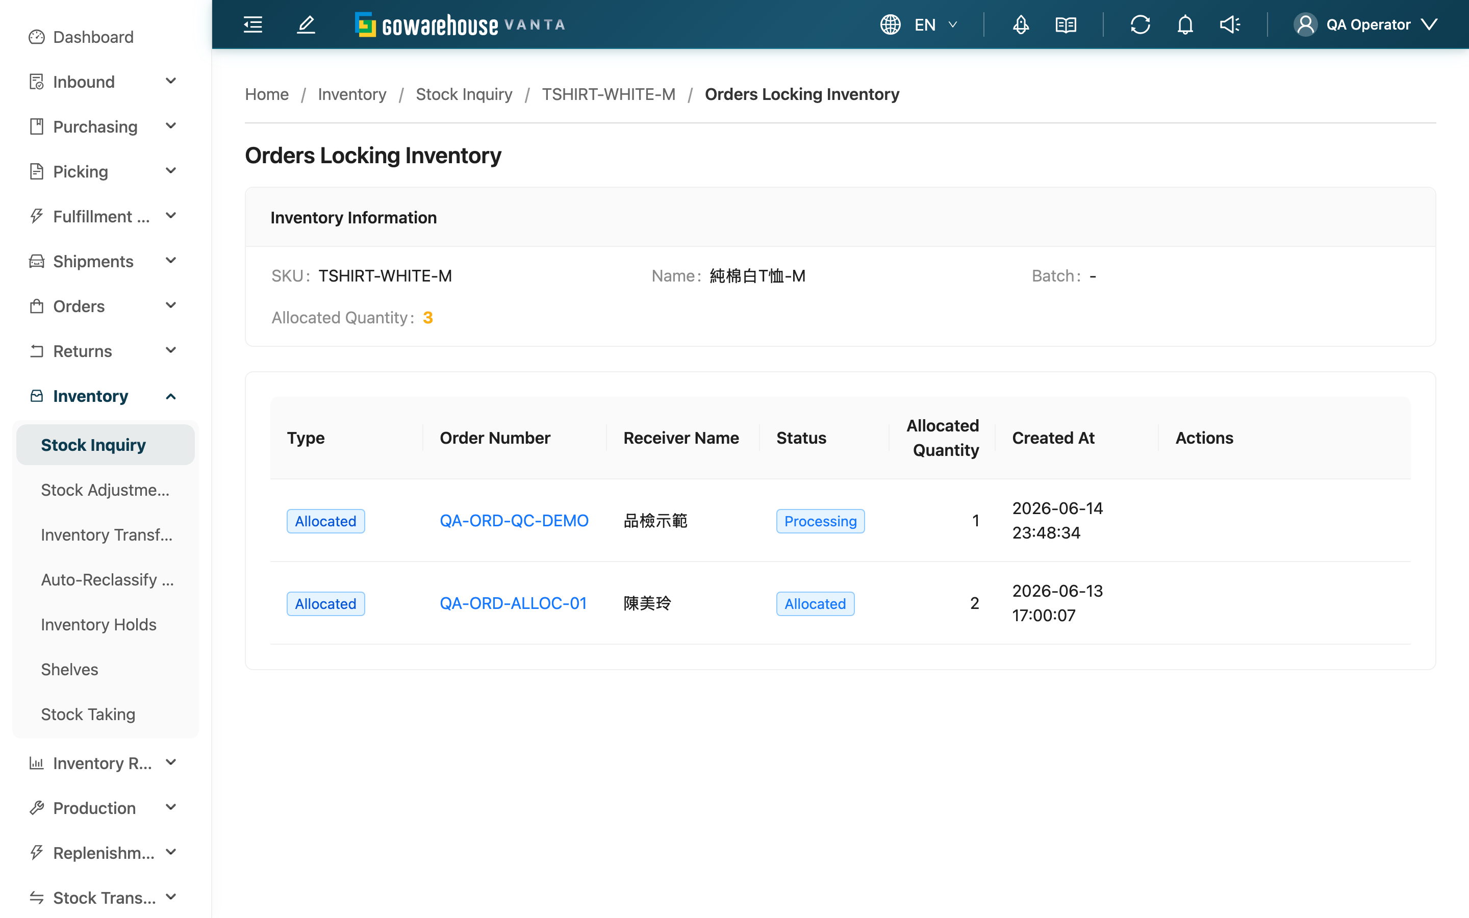This screenshot has height=918, width=1469.
Task: Open order QA-ORD-ALLOC-01 link
Action: pyautogui.click(x=513, y=603)
